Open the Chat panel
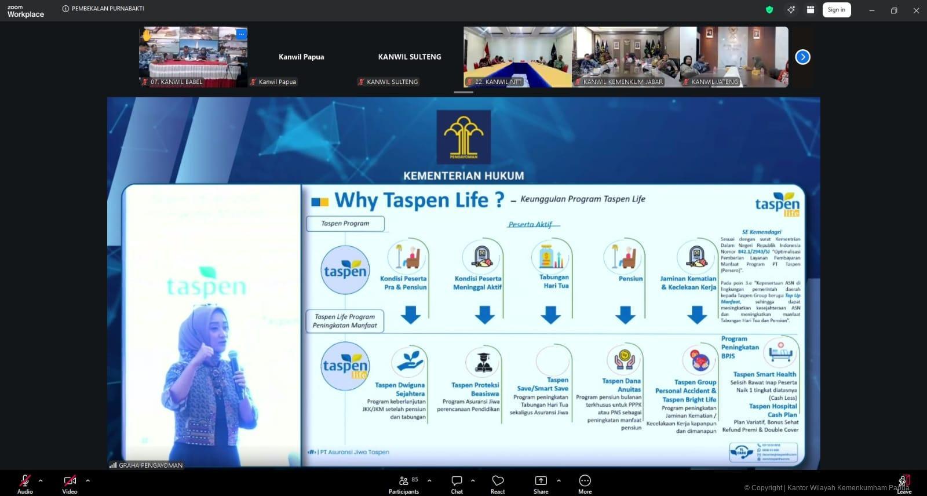The width and height of the screenshot is (927, 496). point(457,484)
